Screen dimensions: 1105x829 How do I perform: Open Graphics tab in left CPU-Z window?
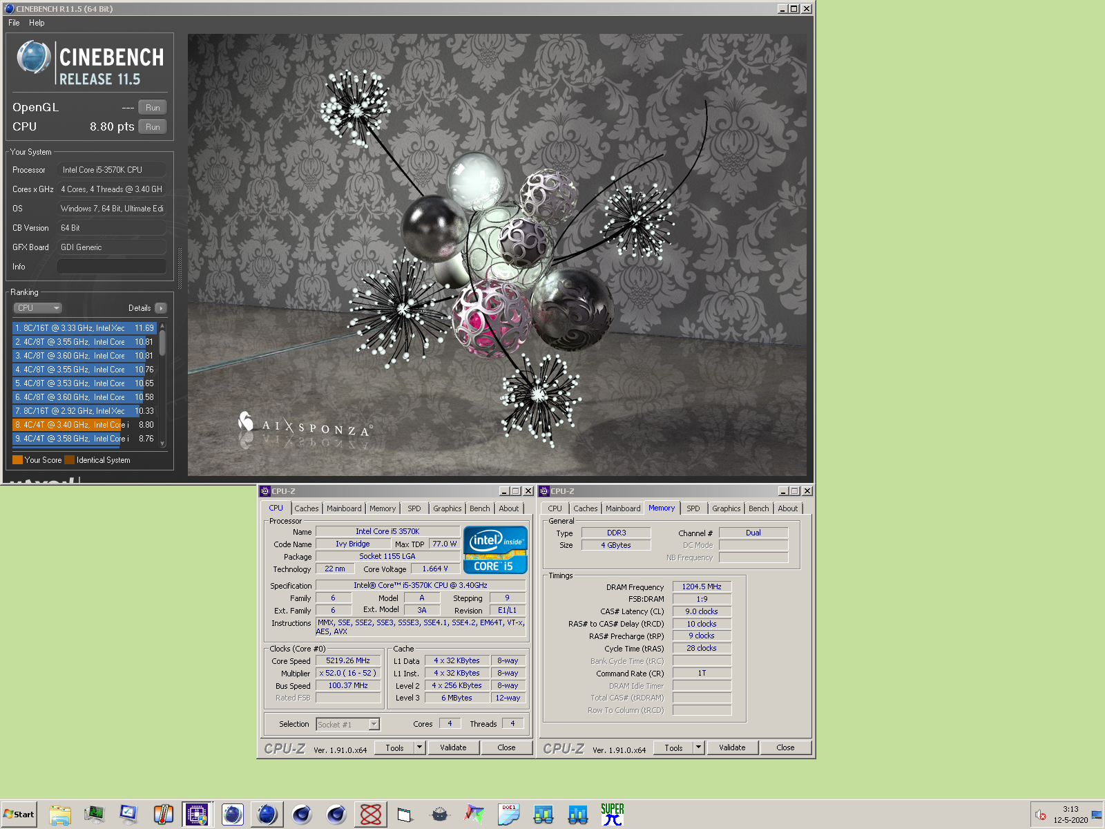click(x=448, y=508)
